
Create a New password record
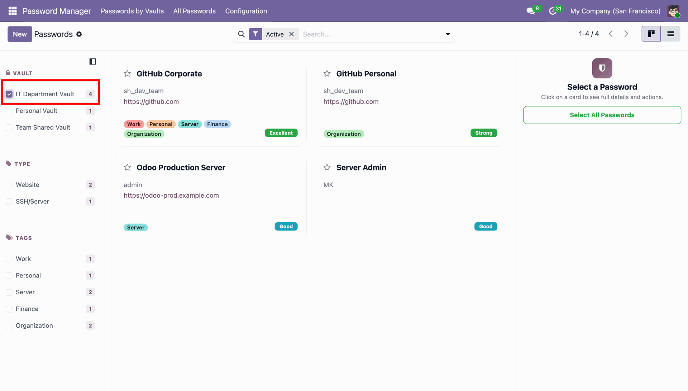(x=20, y=34)
